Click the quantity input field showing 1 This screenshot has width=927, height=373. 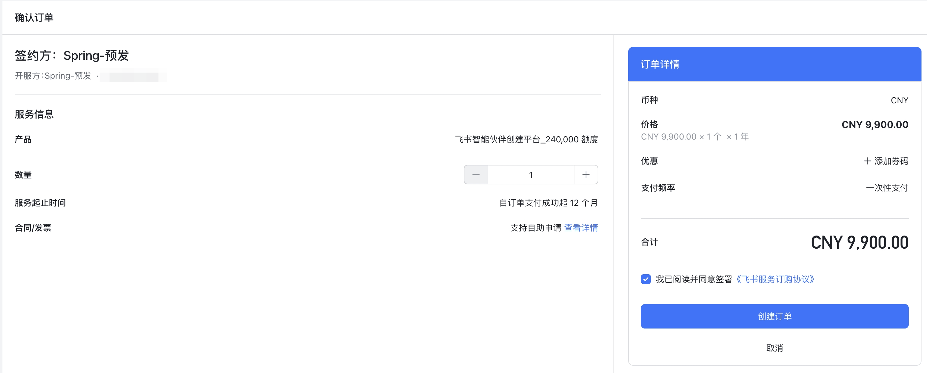pos(531,175)
